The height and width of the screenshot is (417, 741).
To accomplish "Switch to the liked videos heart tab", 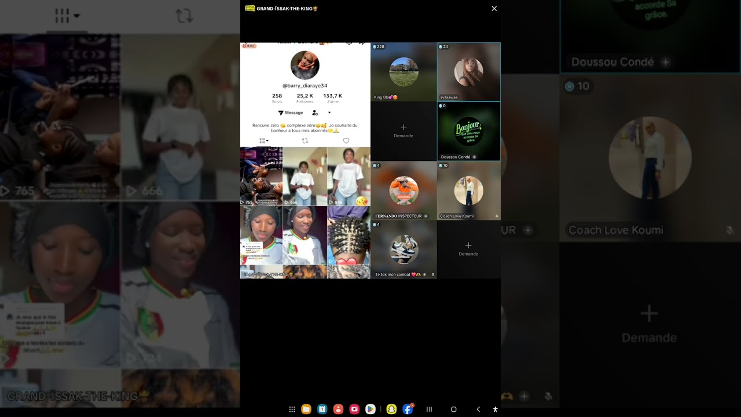I will (x=346, y=141).
